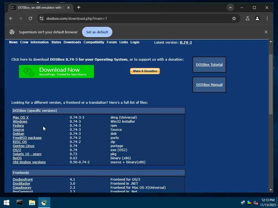Open the experiments flask icon
This screenshot has height=208, width=278.
click(248, 18)
